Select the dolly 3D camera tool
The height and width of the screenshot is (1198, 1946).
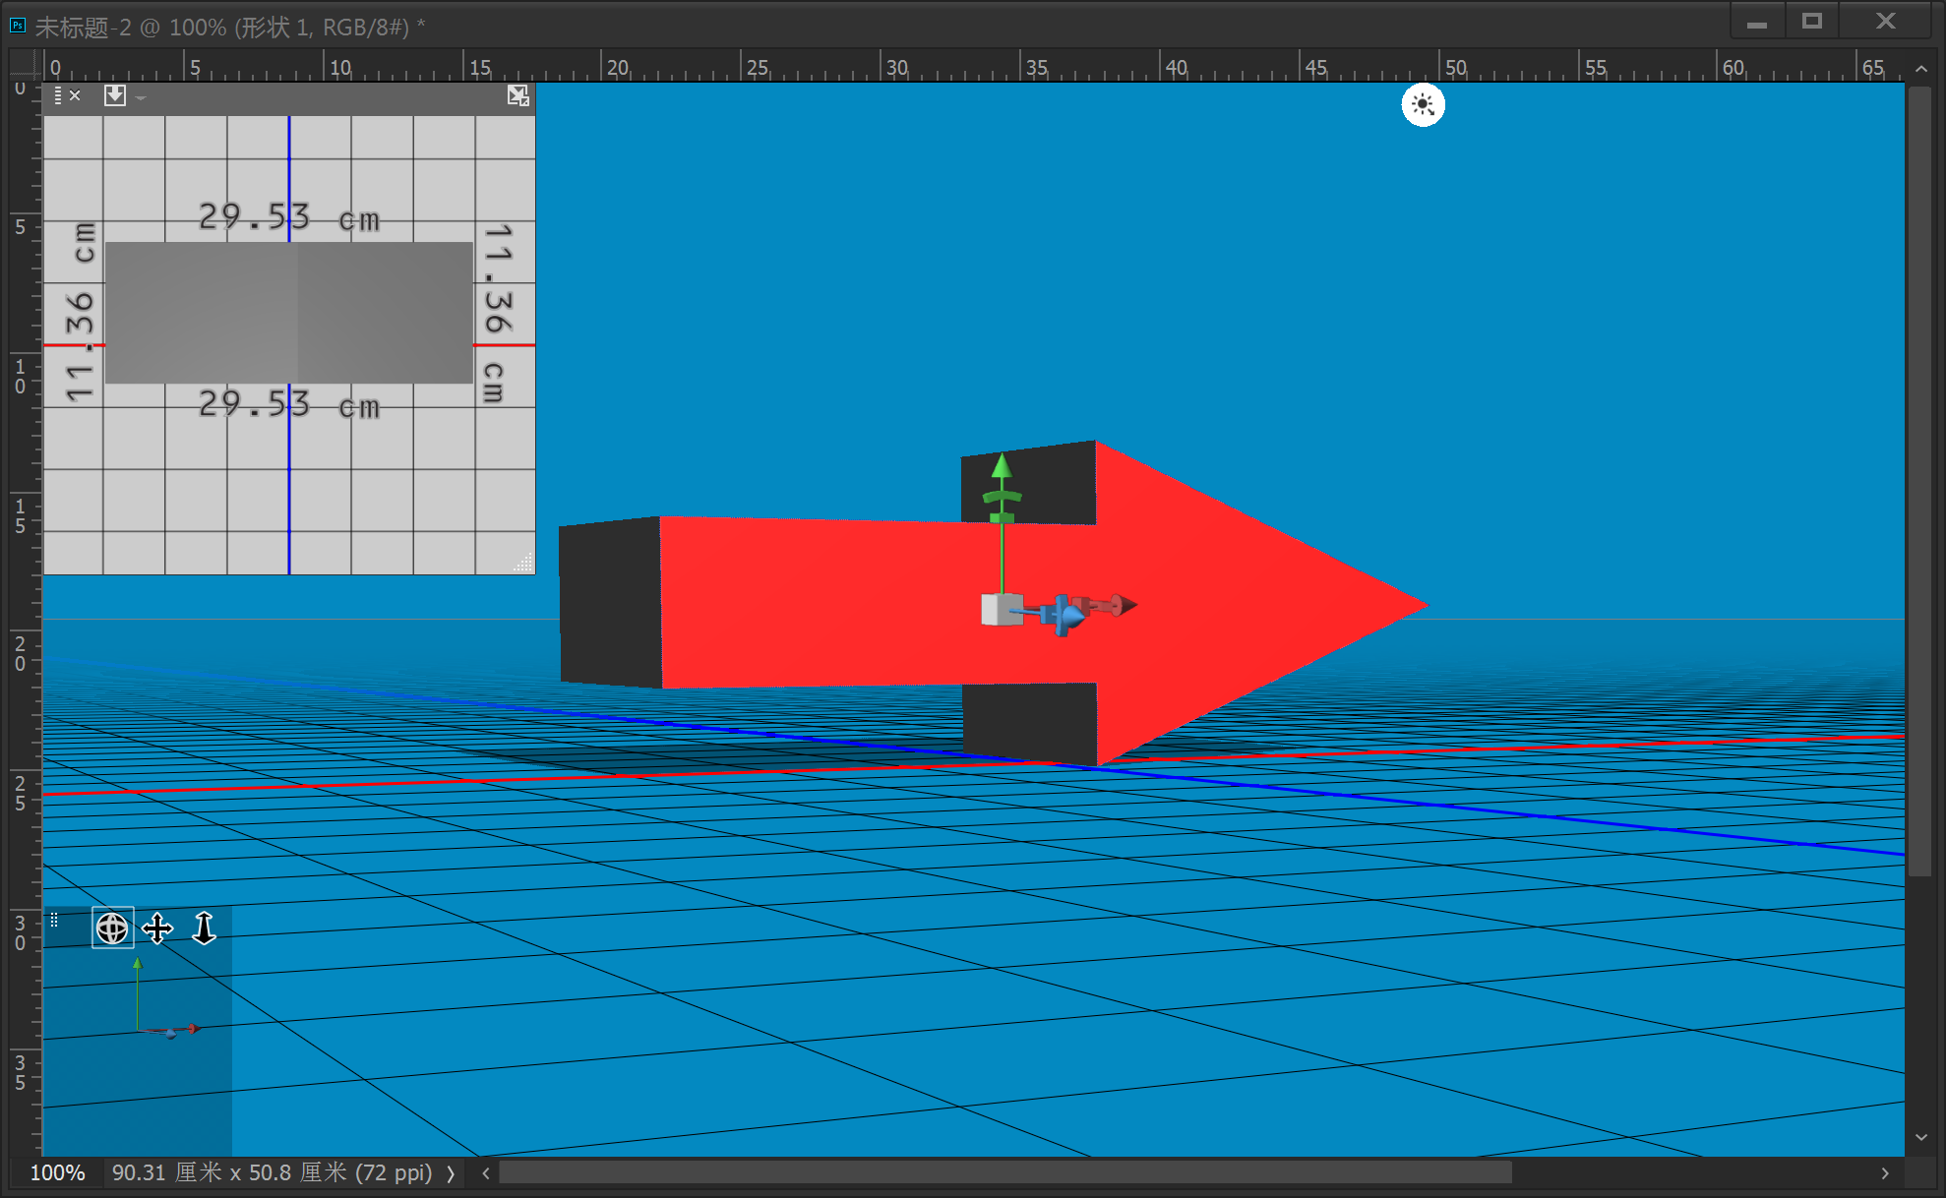204,928
